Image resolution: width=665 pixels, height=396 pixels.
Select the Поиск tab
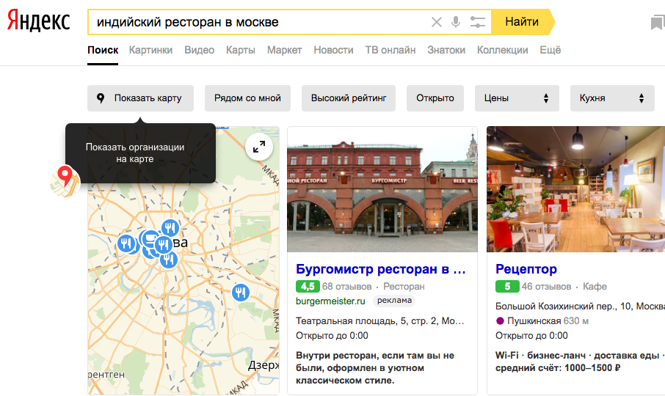(x=103, y=50)
